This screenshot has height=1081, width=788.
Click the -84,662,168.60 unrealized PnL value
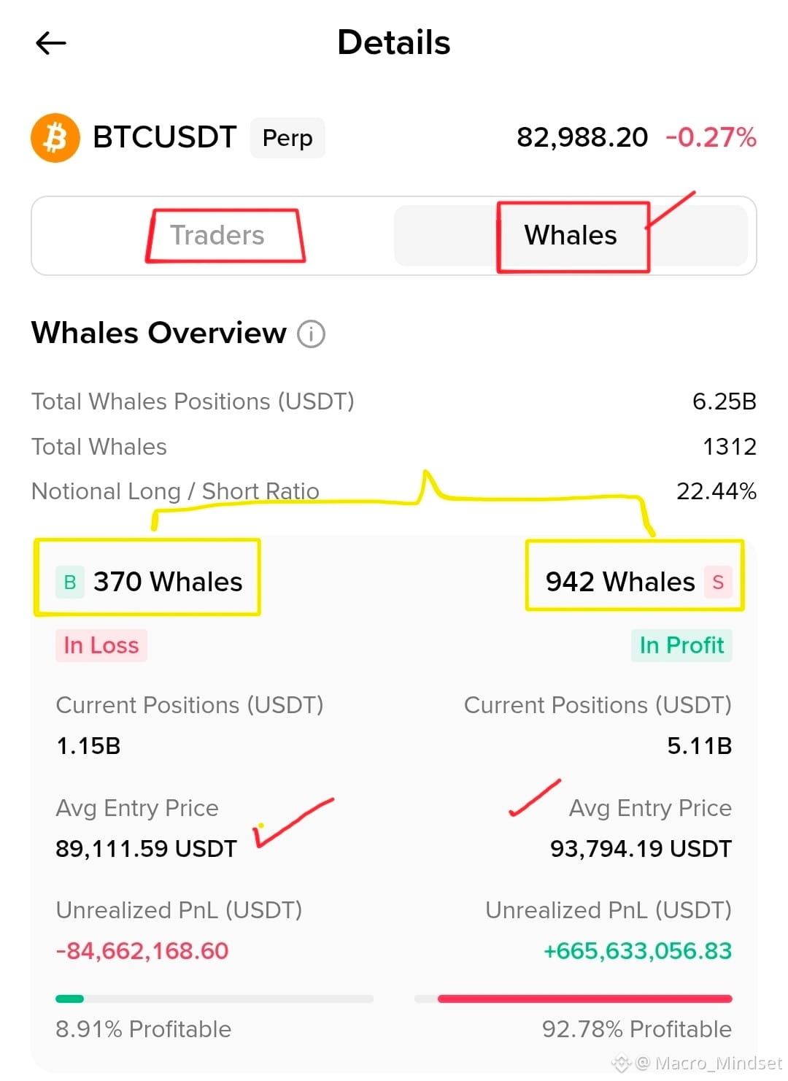142,951
